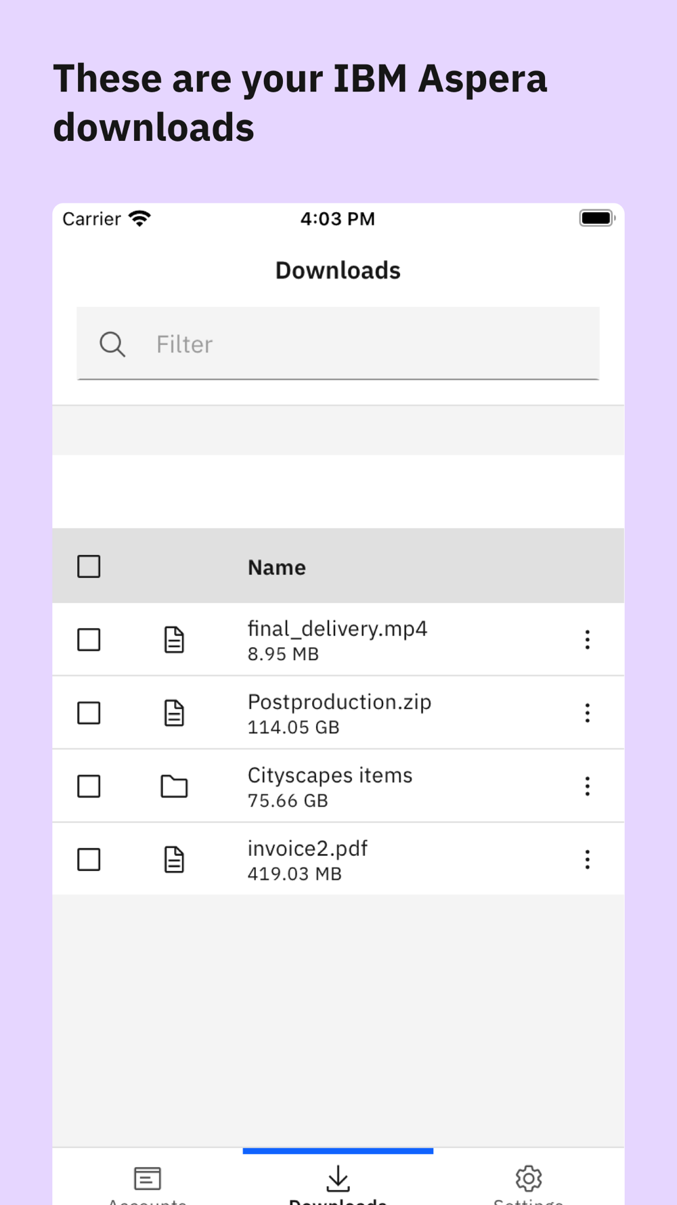Viewport: 677px width, 1205px height.
Task: Open the Postproduction.zip file name
Action: point(339,702)
